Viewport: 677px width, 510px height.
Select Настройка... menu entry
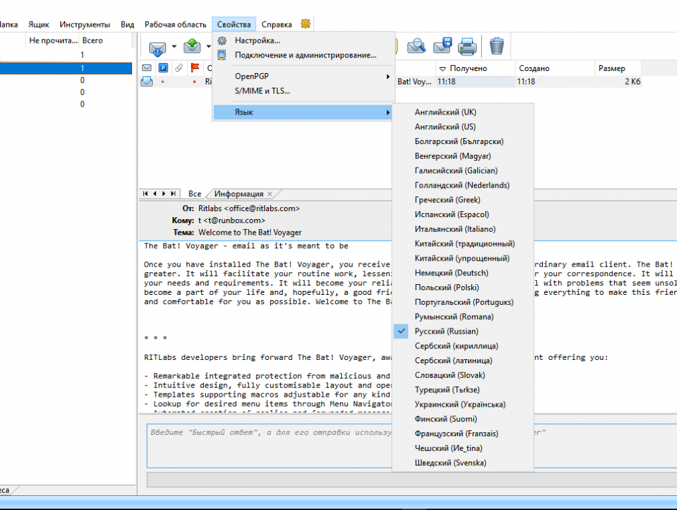pyautogui.click(x=304, y=41)
